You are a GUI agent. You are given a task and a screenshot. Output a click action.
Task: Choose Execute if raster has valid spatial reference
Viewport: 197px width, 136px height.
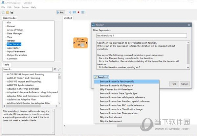[127, 98]
